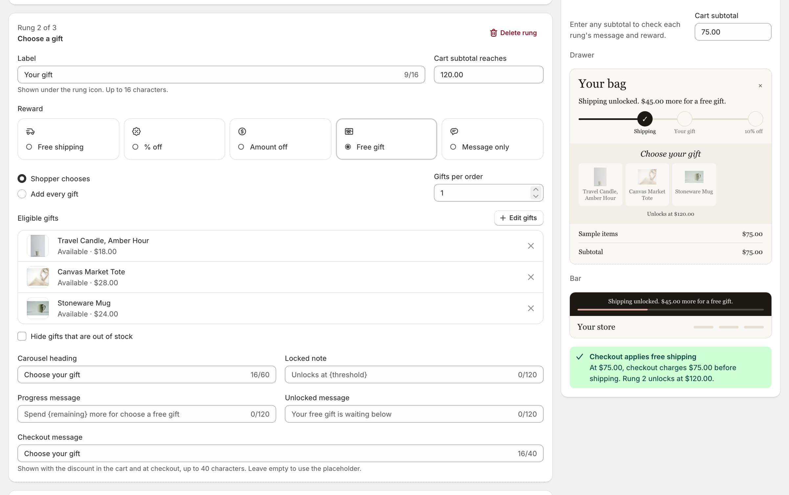789x495 pixels.
Task: Increase Gifts per order with up arrow
Action: tap(536, 190)
